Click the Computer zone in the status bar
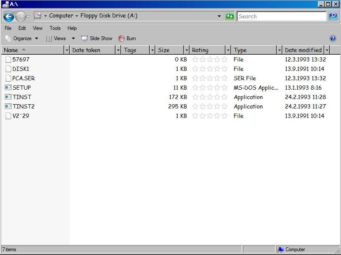 tap(292, 249)
